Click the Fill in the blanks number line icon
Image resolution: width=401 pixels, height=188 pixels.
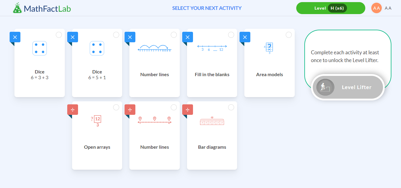pyautogui.click(x=212, y=48)
